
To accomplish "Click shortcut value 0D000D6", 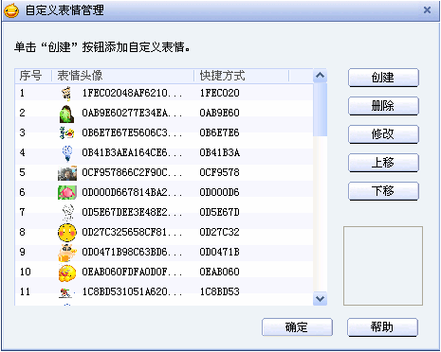I will pos(219,192).
